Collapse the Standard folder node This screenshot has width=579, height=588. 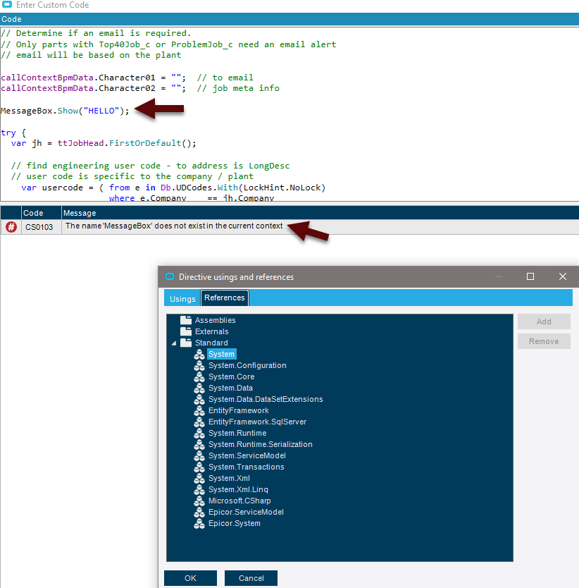pos(174,343)
